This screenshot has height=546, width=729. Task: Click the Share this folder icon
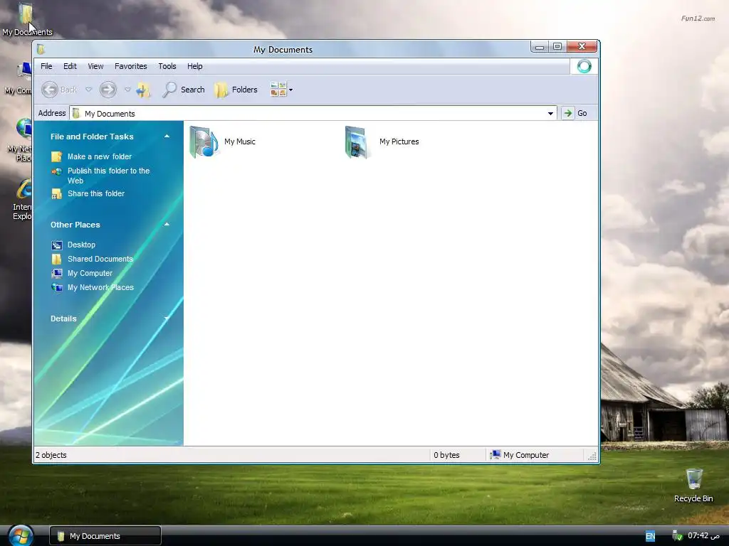[57, 194]
